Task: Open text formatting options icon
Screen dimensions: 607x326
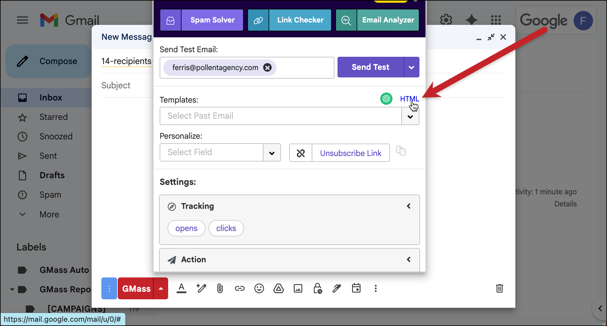Action: point(181,288)
